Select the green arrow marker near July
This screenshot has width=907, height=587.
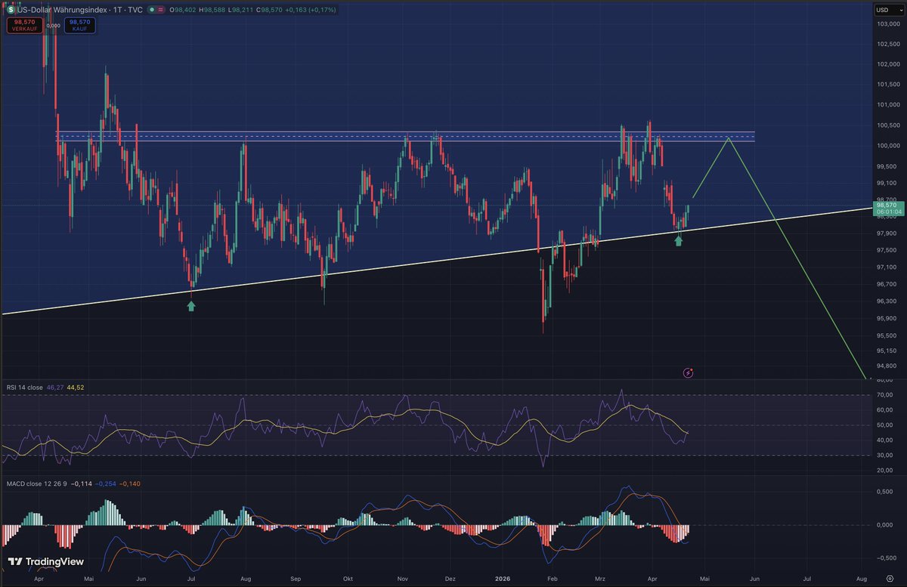click(x=191, y=305)
